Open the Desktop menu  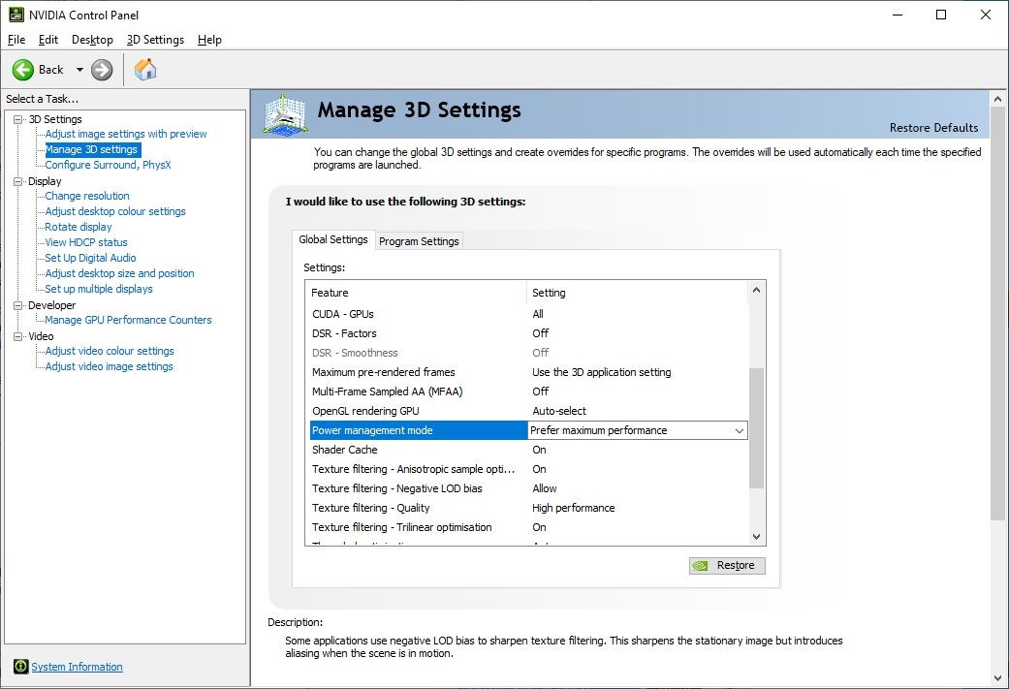pos(92,39)
